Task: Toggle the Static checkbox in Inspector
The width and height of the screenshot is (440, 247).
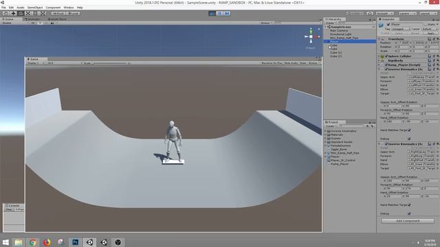Action: point(426,25)
